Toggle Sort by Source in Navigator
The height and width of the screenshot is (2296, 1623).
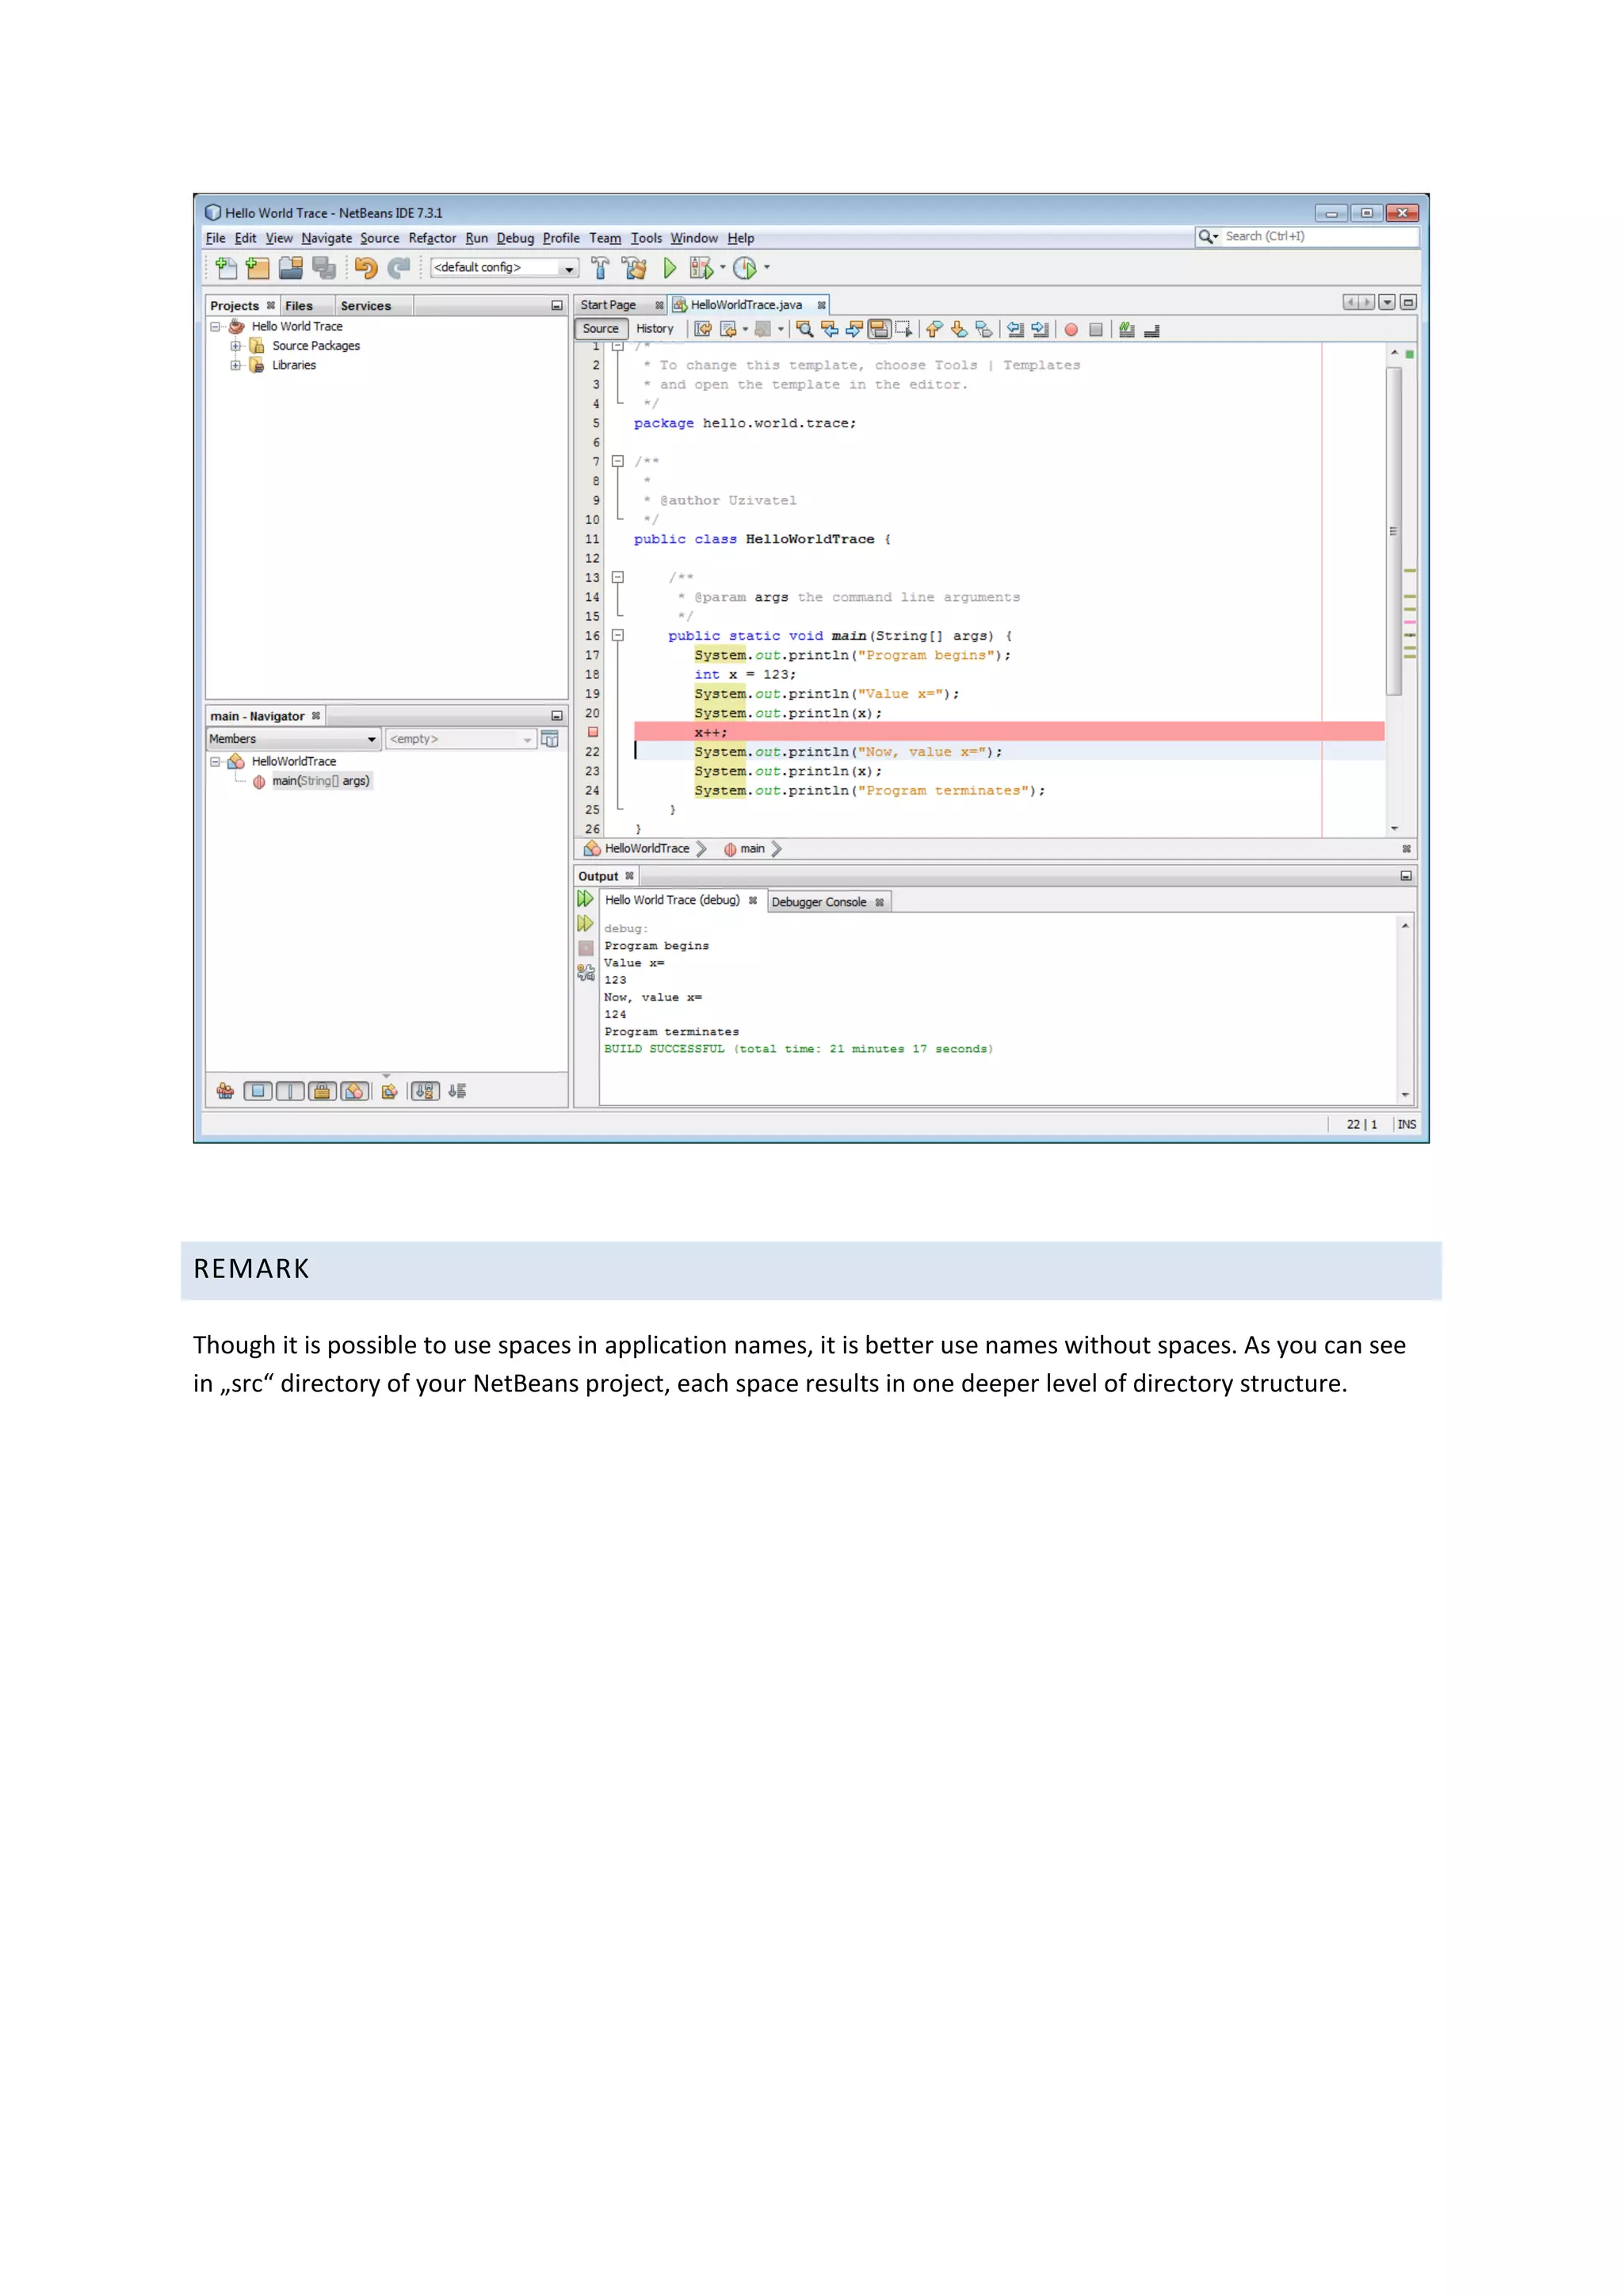click(x=458, y=1091)
